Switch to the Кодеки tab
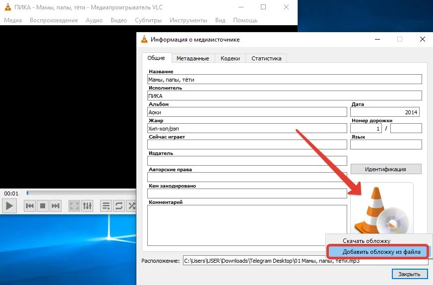This screenshot has height=285, width=433. point(230,58)
